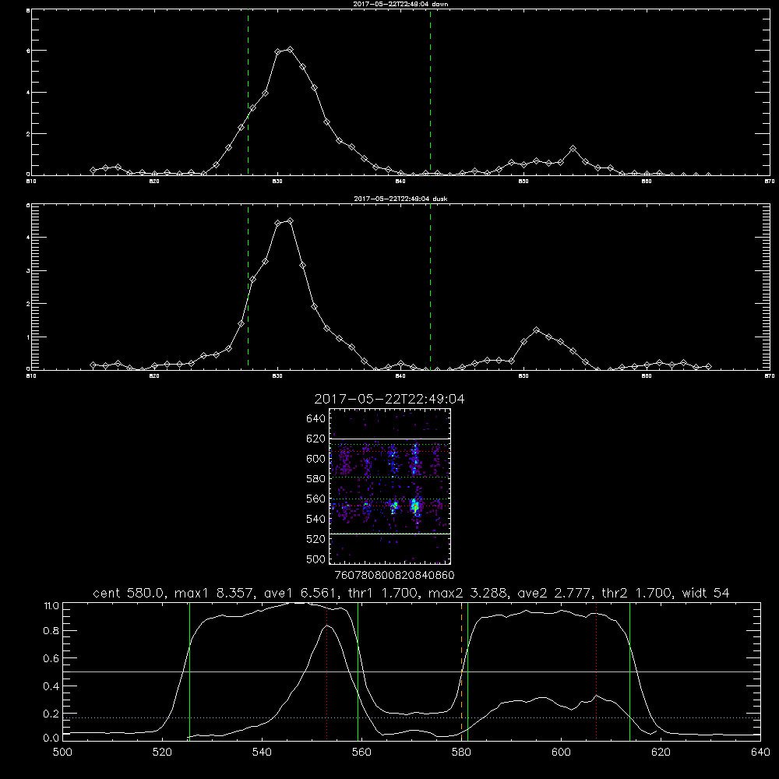Click the left green dashed line in the dusk plot
Image resolution: width=779 pixels, height=779 pixels.
pyautogui.click(x=248, y=287)
